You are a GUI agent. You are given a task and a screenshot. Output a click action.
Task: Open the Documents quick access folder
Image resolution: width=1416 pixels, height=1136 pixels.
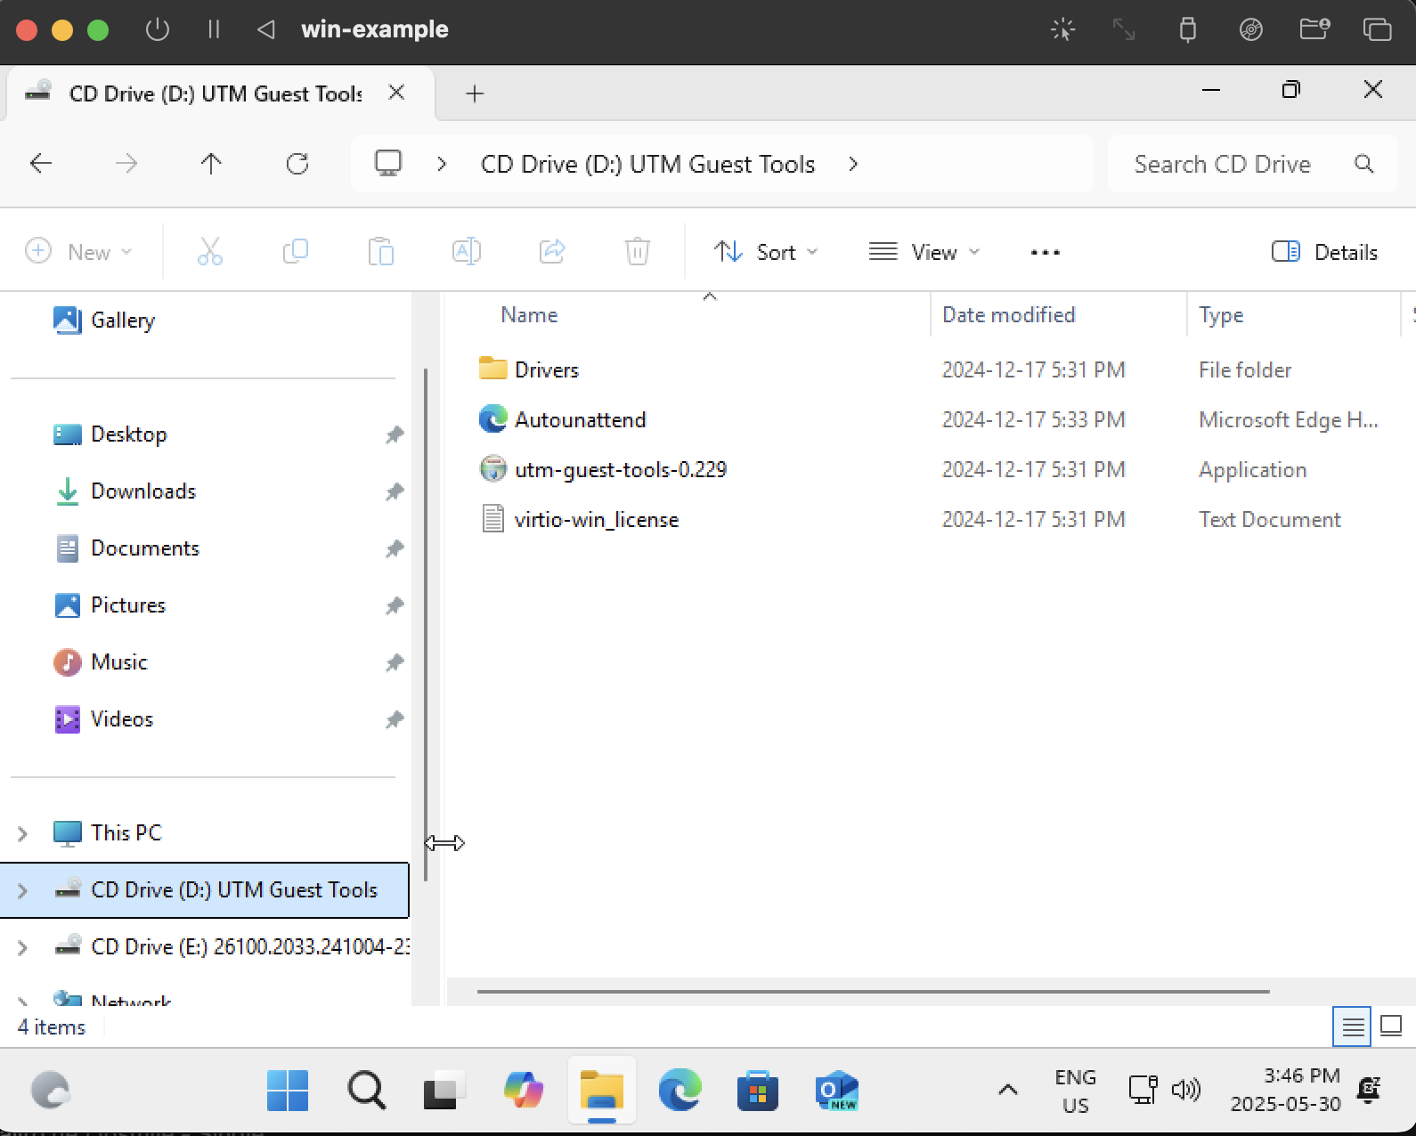pyautogui.click(x=145, y=548)
